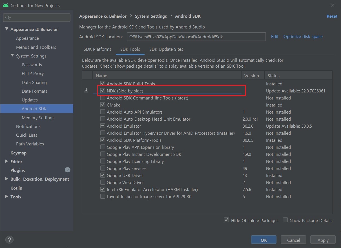Viewport: 341px width, 248px height.
Task: Check the Android Auto API Simulators box
Action: 103,112
